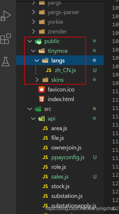Open area.js in the api folder

point(59,128)
